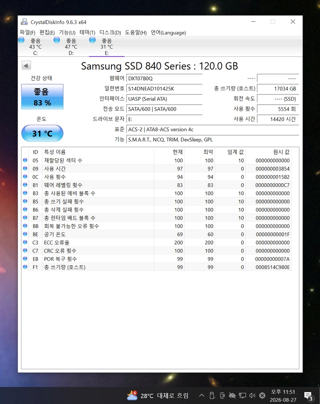Click status dot for F1 총 쓰기량 (호스트)
The image size is (320, 404).
pyautogui.click(x=25, y=266)
